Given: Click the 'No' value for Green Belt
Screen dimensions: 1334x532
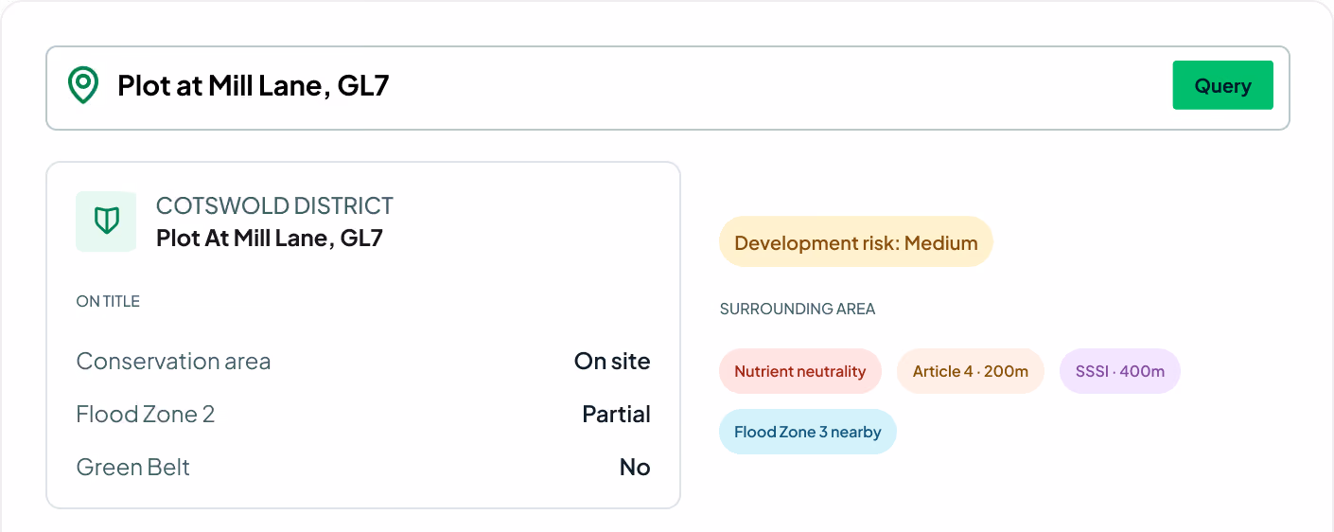Looking at the screenshot, I should (635, 467).
